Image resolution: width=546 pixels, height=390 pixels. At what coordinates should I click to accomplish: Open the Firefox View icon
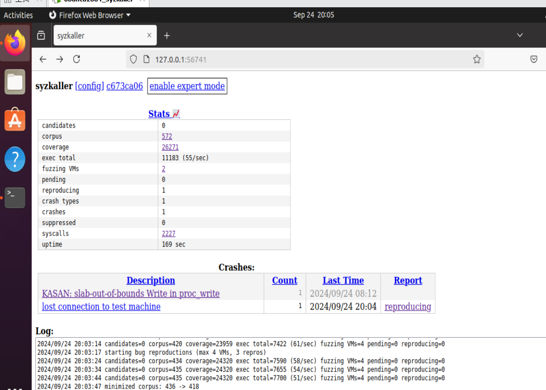click(x=41, y=35)
